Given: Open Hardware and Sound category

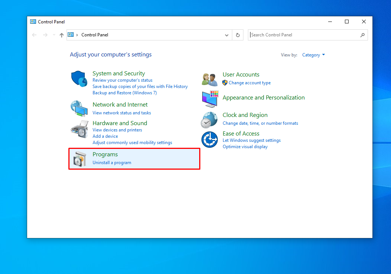Looking at the screenshot, I should tap(120, 123).
